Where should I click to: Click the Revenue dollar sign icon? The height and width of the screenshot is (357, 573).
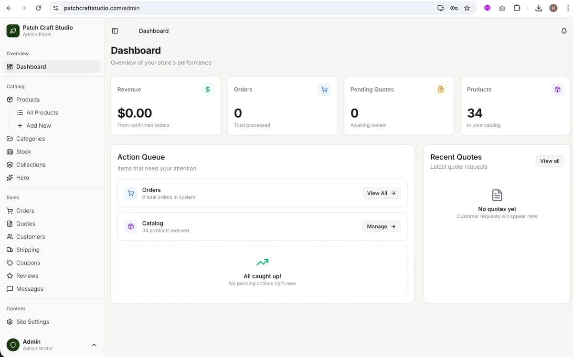(208, 89)
